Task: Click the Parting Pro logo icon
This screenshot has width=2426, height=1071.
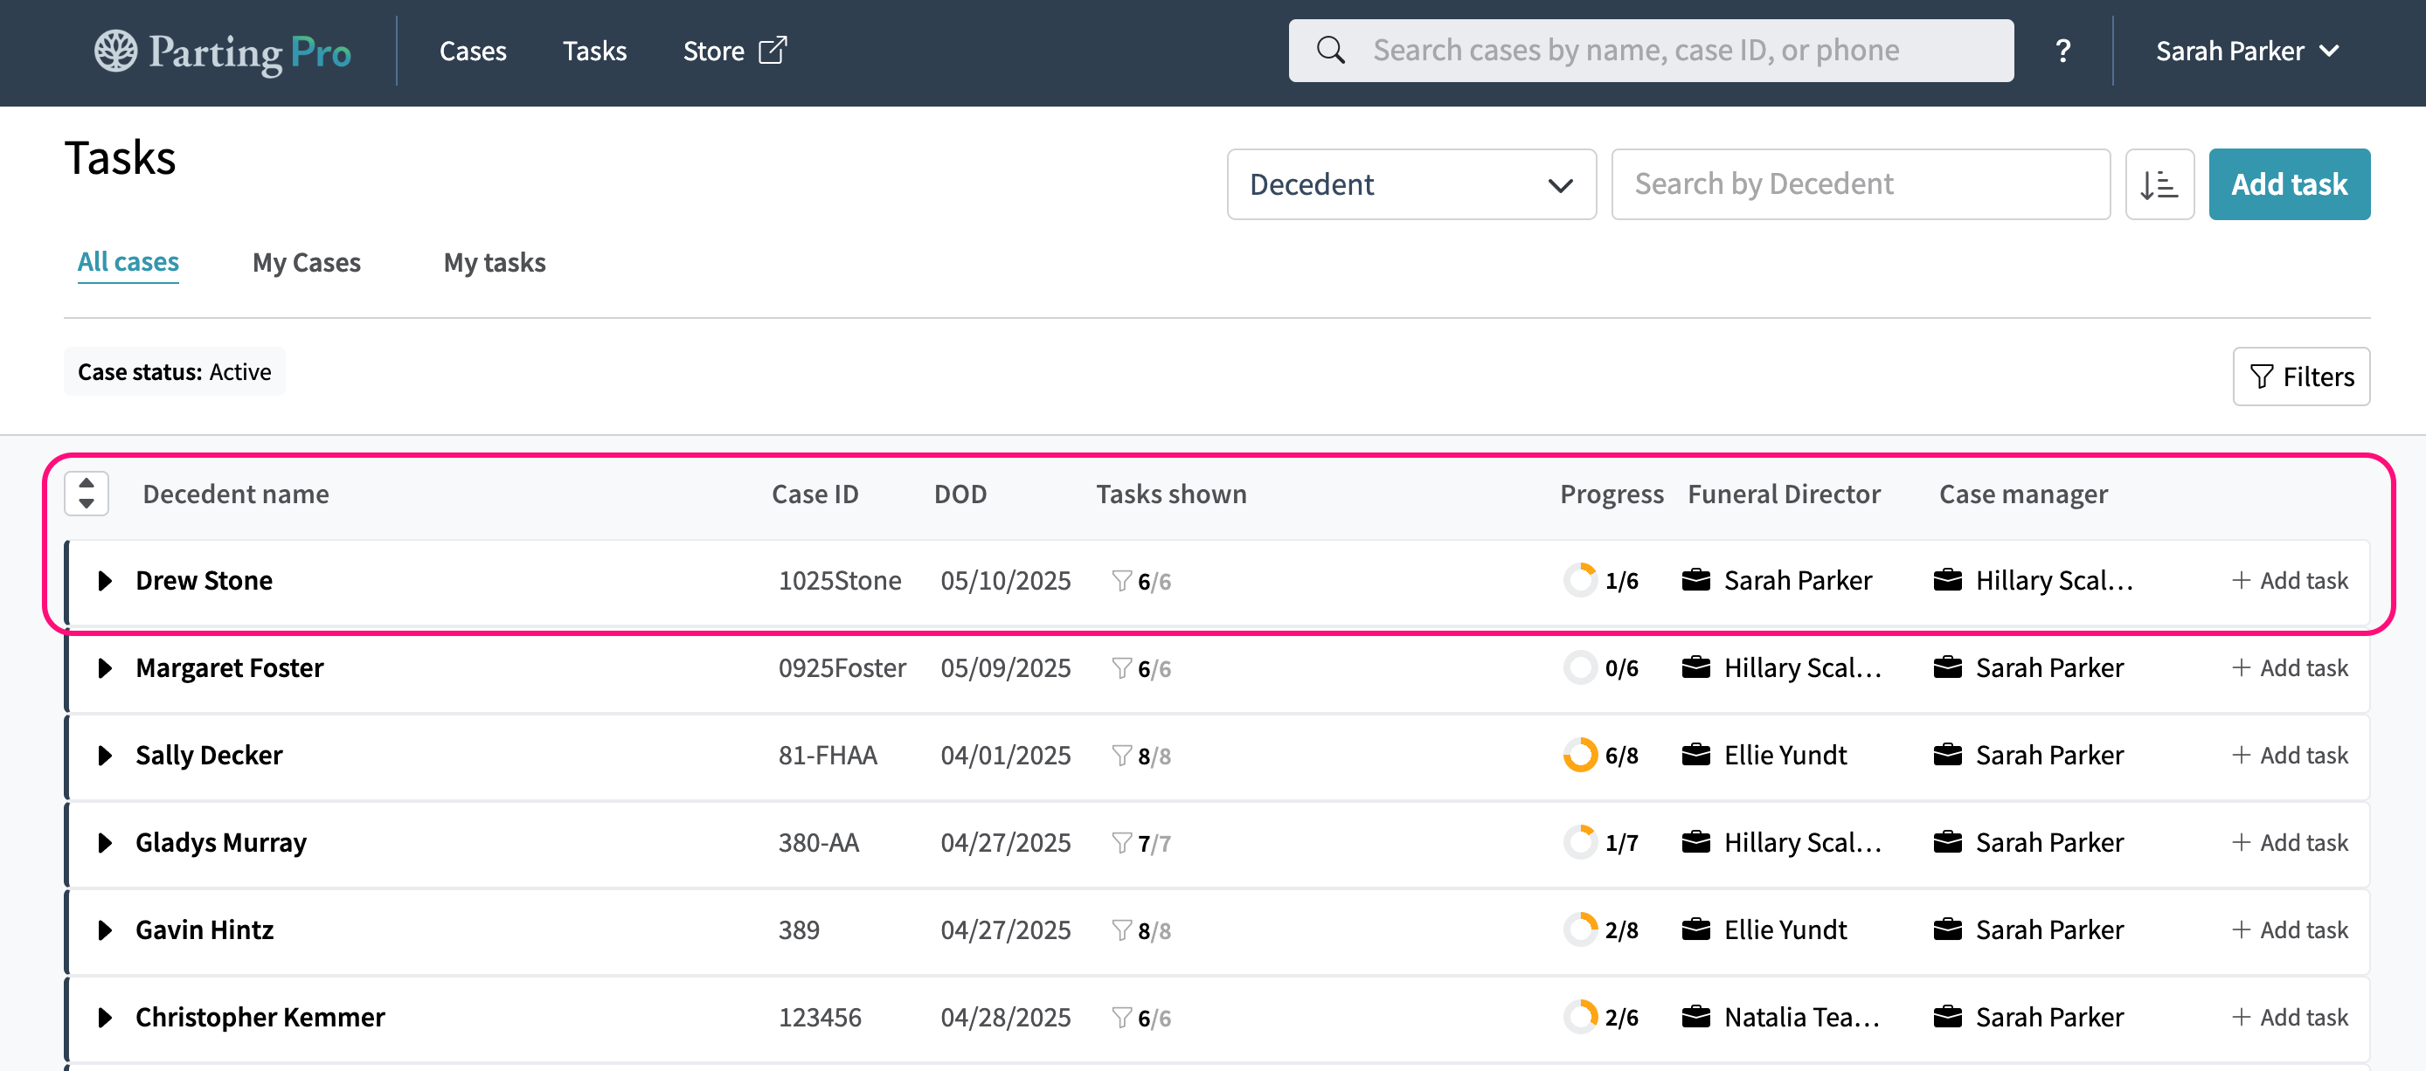Action: [116, 51]
